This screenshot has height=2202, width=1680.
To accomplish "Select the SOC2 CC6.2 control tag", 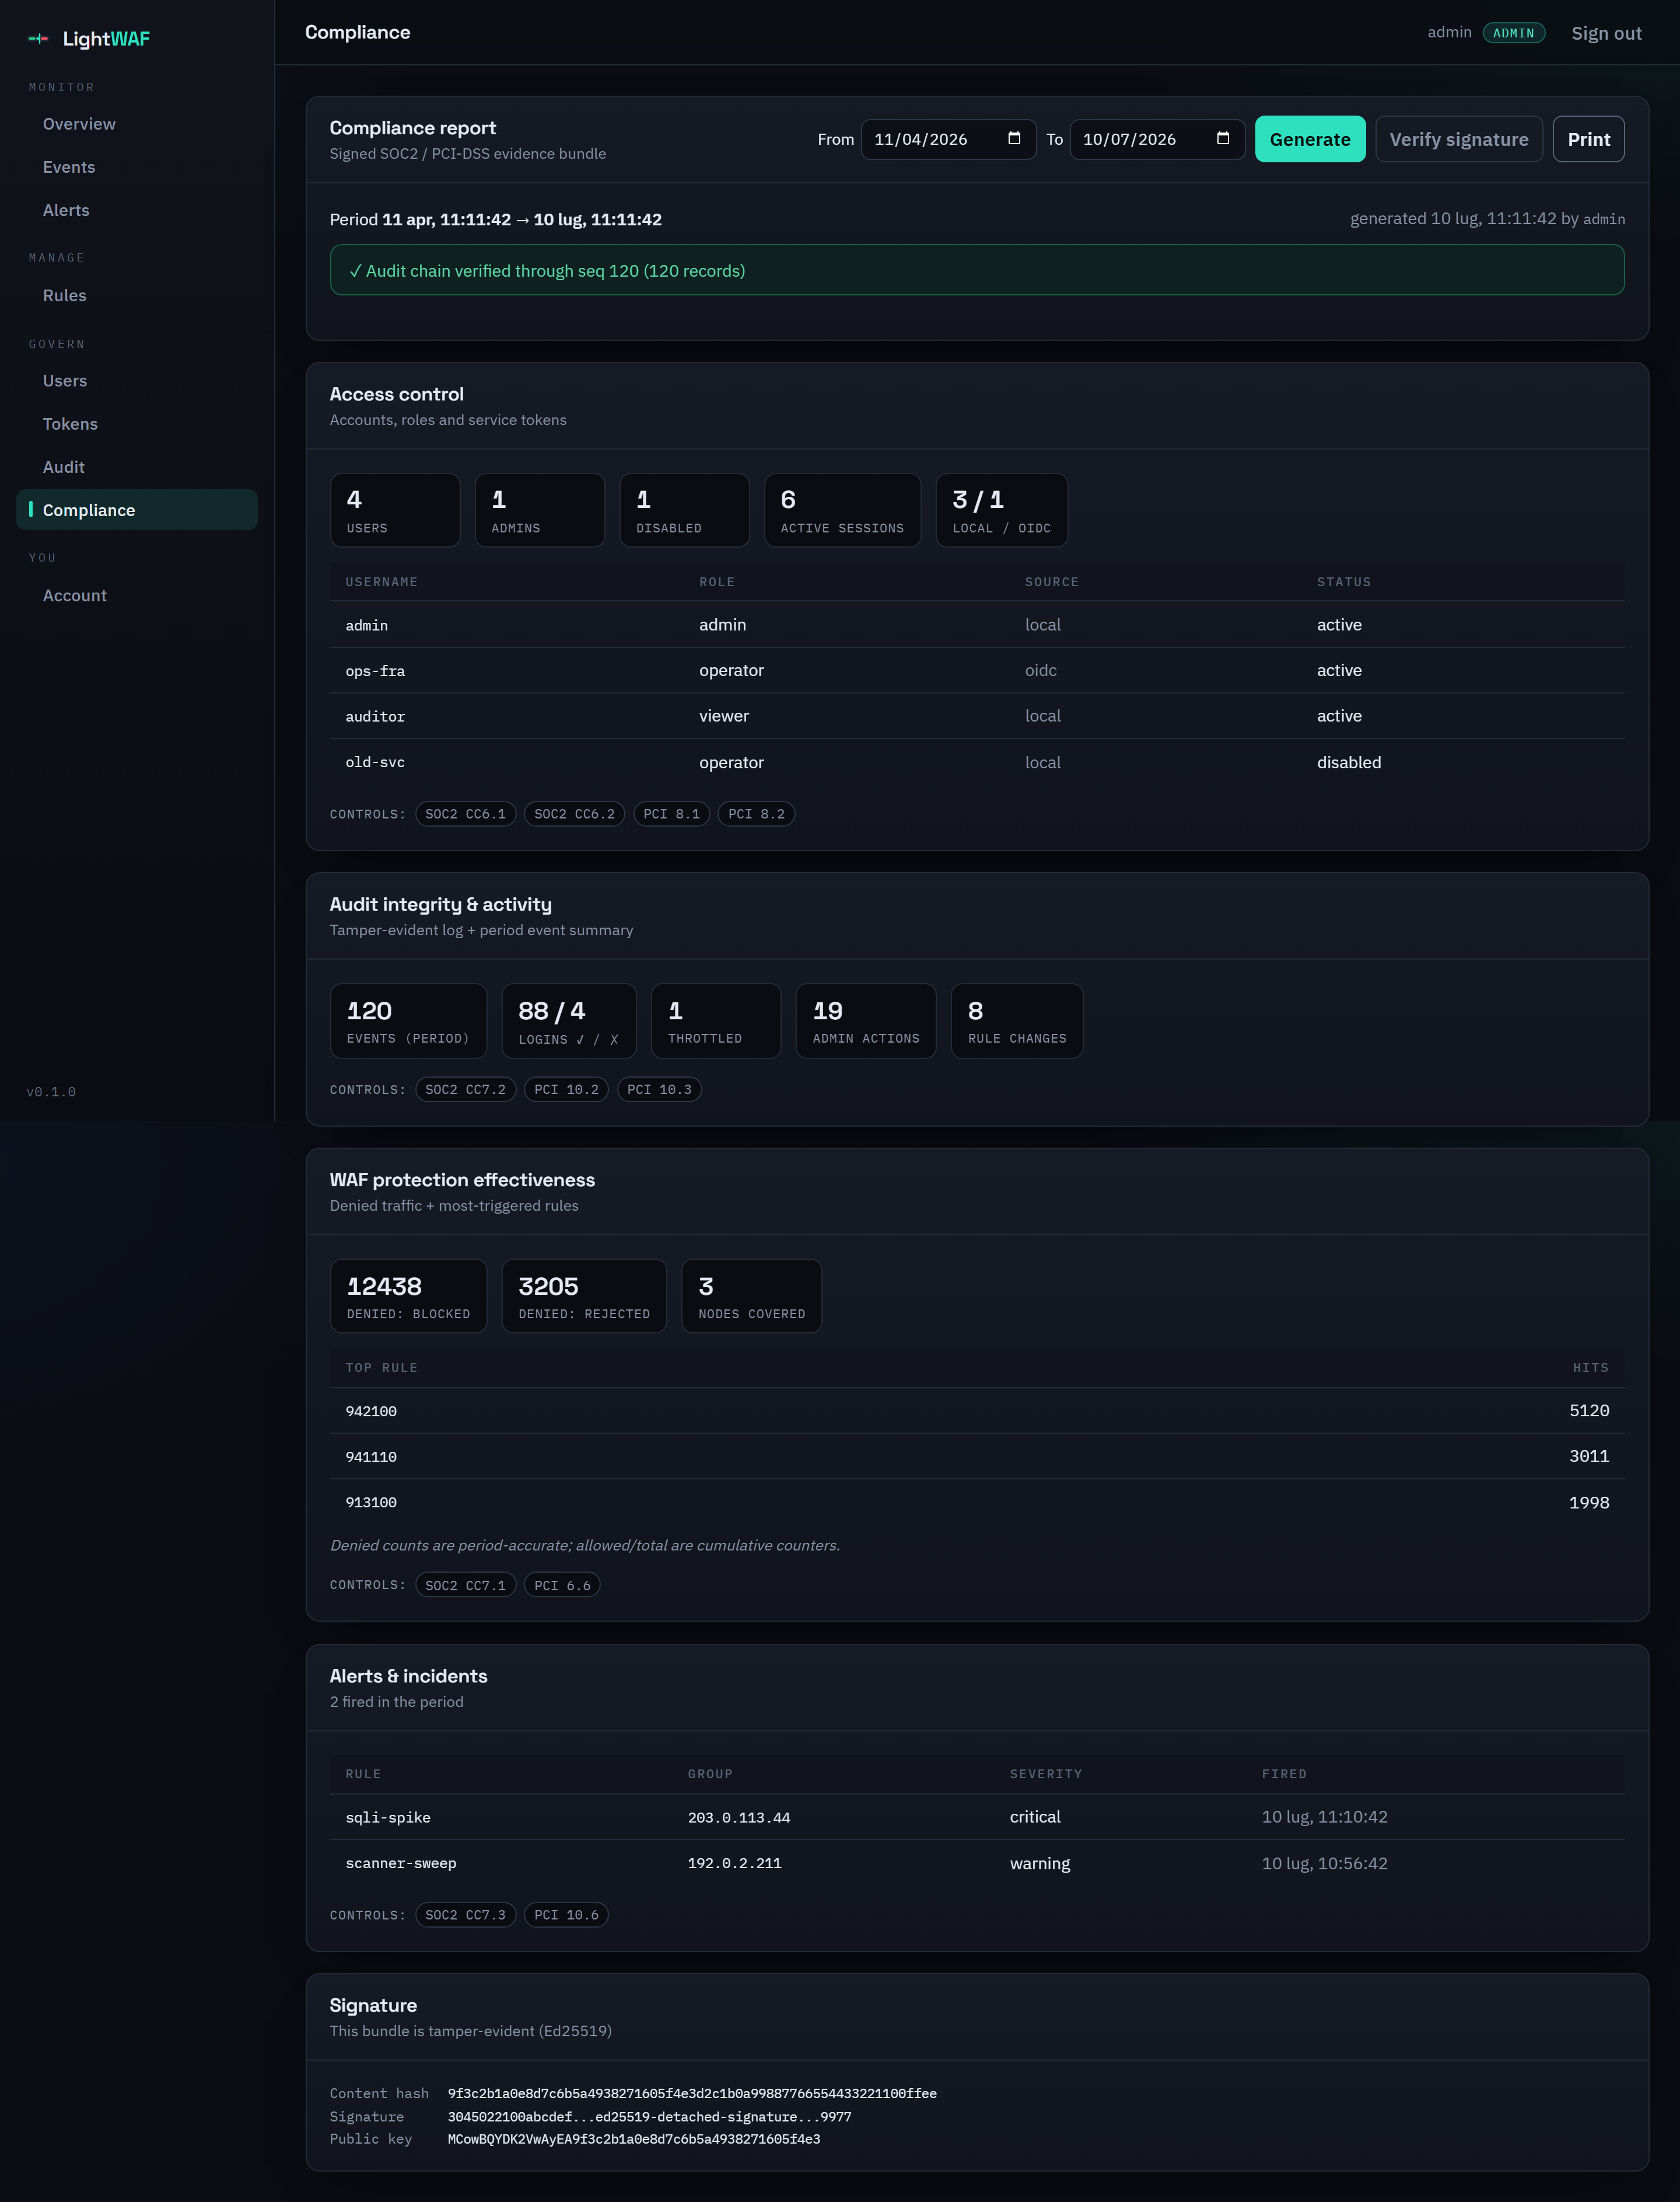I will (574, 814).
